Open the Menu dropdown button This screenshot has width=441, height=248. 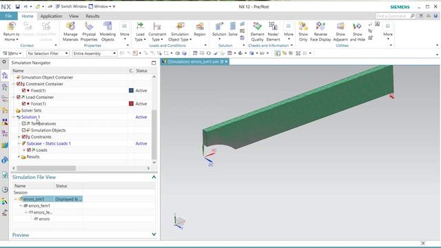pyautogui.click(x=12, y=53)
